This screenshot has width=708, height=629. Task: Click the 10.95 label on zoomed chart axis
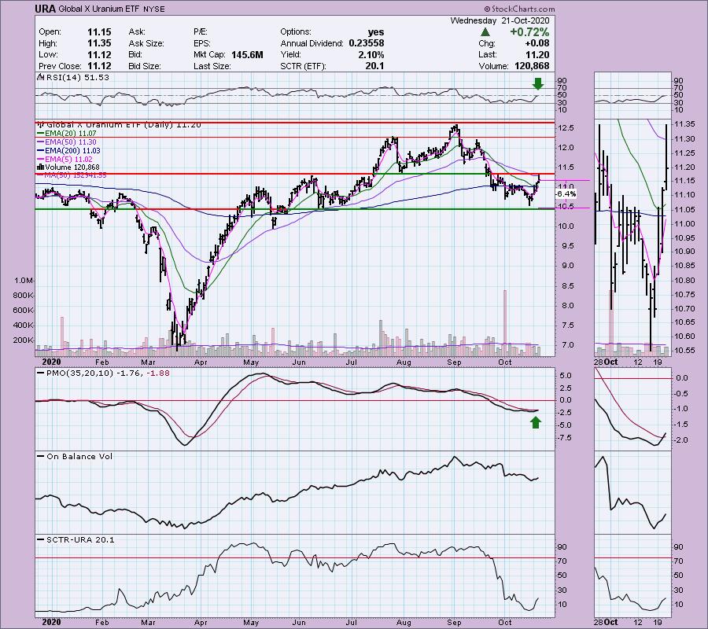click(x=684, y=237)
